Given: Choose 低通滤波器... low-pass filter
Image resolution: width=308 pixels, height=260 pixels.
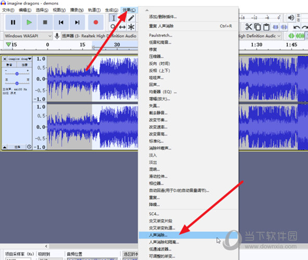Looking at the screenshot, I should click(188, 249).
